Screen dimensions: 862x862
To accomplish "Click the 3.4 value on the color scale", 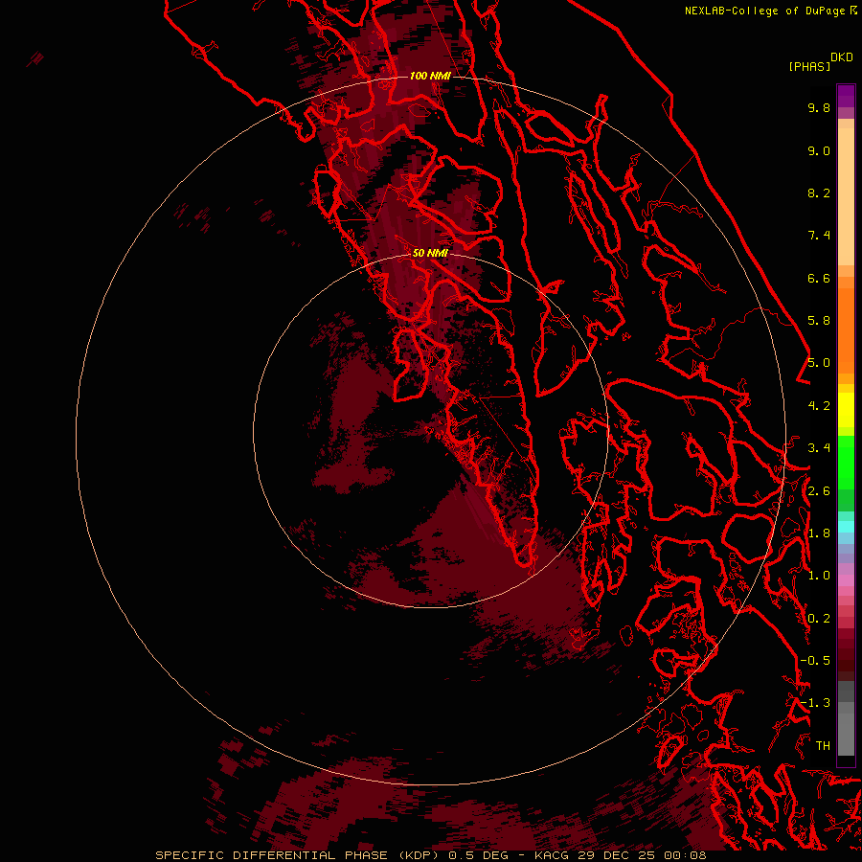I will click(819, 448).
